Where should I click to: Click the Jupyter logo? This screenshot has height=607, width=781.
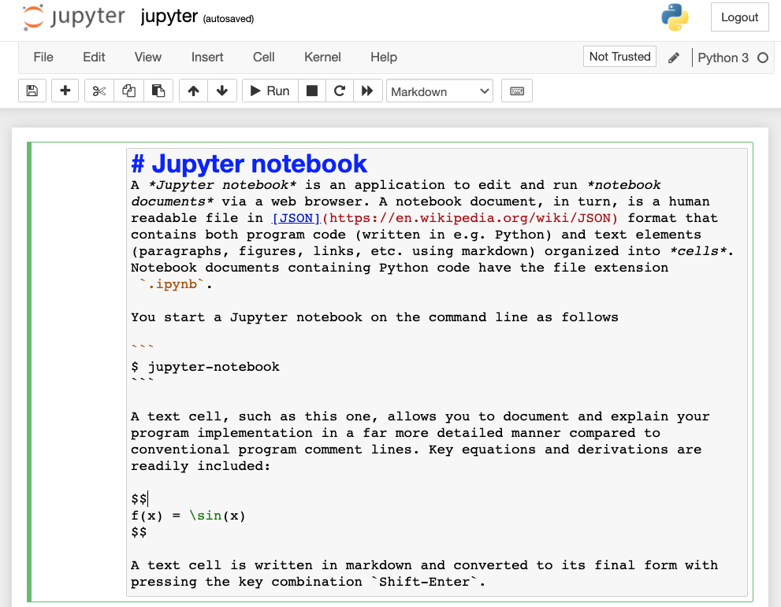(x=74, y=17)
